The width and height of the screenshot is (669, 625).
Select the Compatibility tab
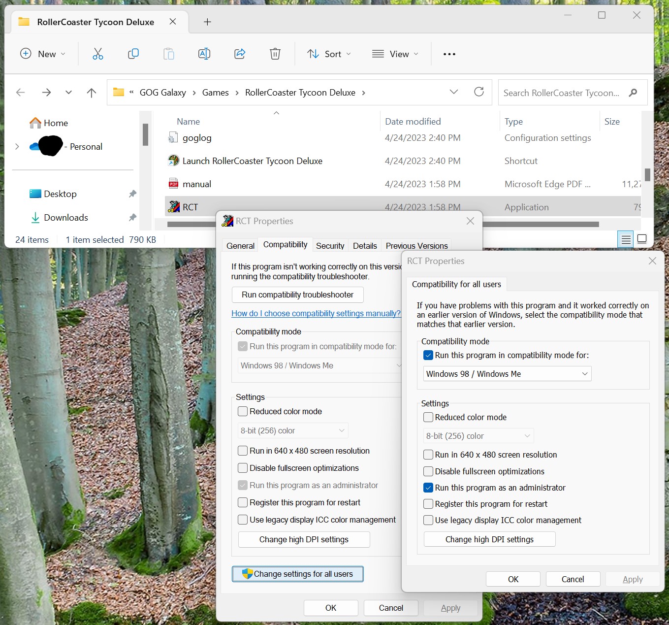click(285, 244)
